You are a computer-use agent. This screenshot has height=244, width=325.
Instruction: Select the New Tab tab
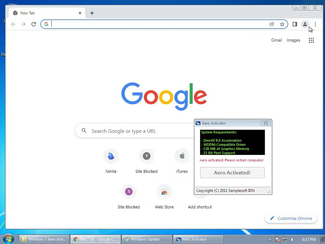47,13
